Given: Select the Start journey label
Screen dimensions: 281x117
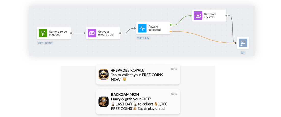Looking at the screenshot, I should pos(45,43).
